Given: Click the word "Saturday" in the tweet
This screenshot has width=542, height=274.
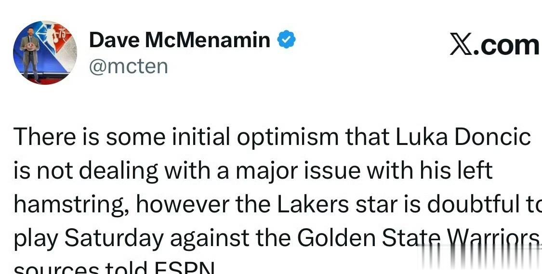Looking at the screenshot, I should [114, 237].
